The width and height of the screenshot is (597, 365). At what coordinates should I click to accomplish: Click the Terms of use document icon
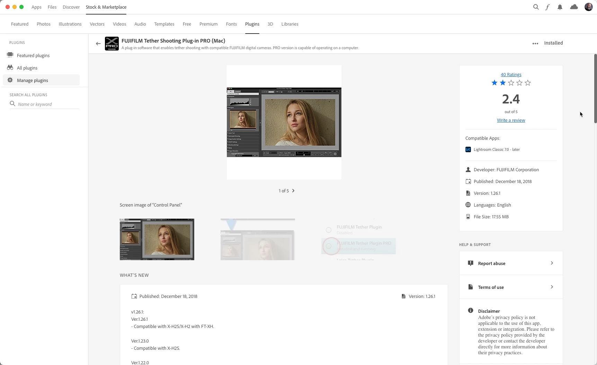(x=471, y=287)
